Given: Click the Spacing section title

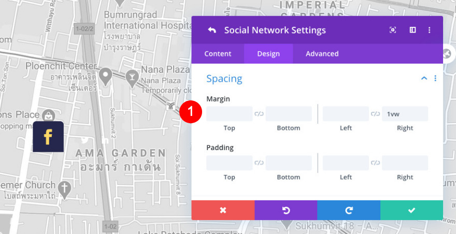Looking at the screenshot, I should (224, 79).
